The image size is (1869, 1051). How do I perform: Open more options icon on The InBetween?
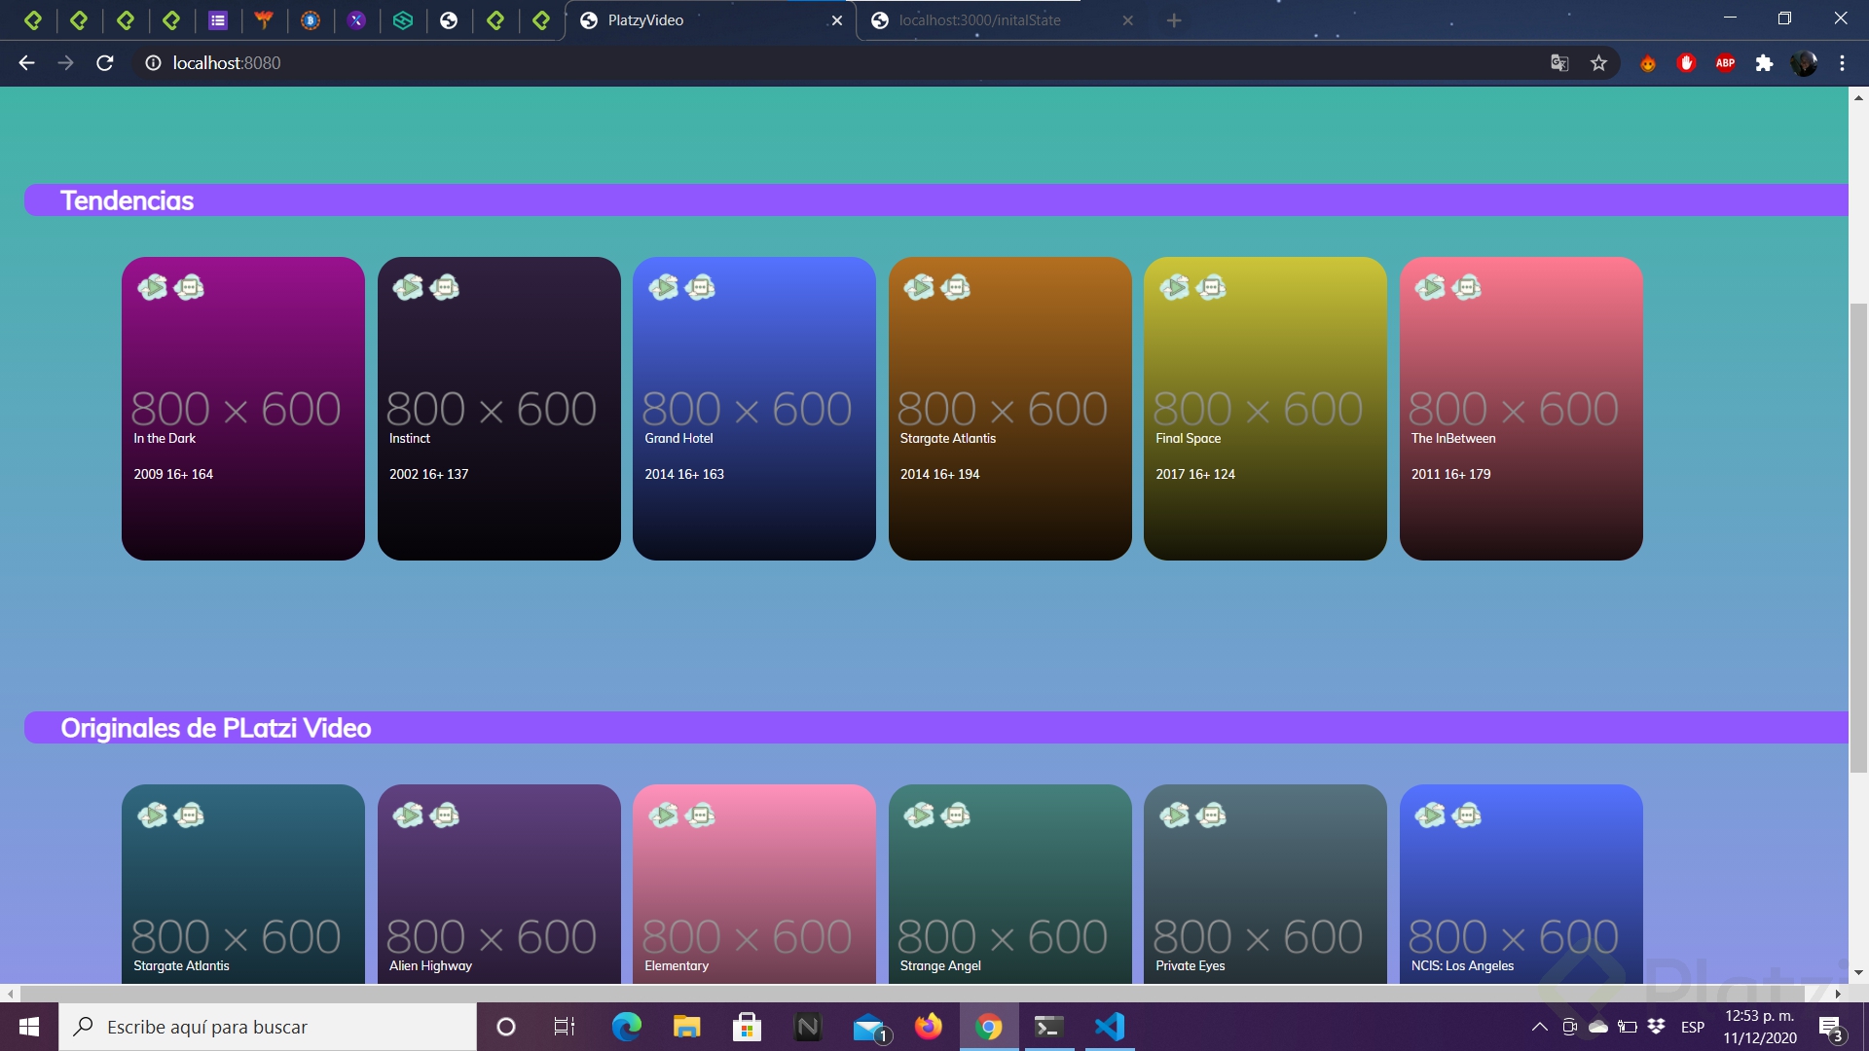[x=1467, y=287]
